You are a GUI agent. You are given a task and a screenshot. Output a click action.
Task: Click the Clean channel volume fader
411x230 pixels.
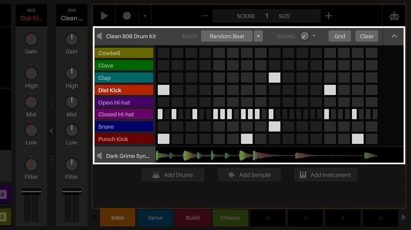72,191
